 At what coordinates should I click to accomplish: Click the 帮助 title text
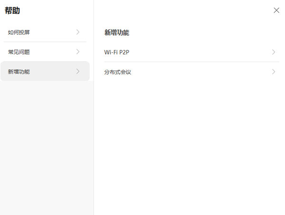pyautogui.click(x=12, y=10)
